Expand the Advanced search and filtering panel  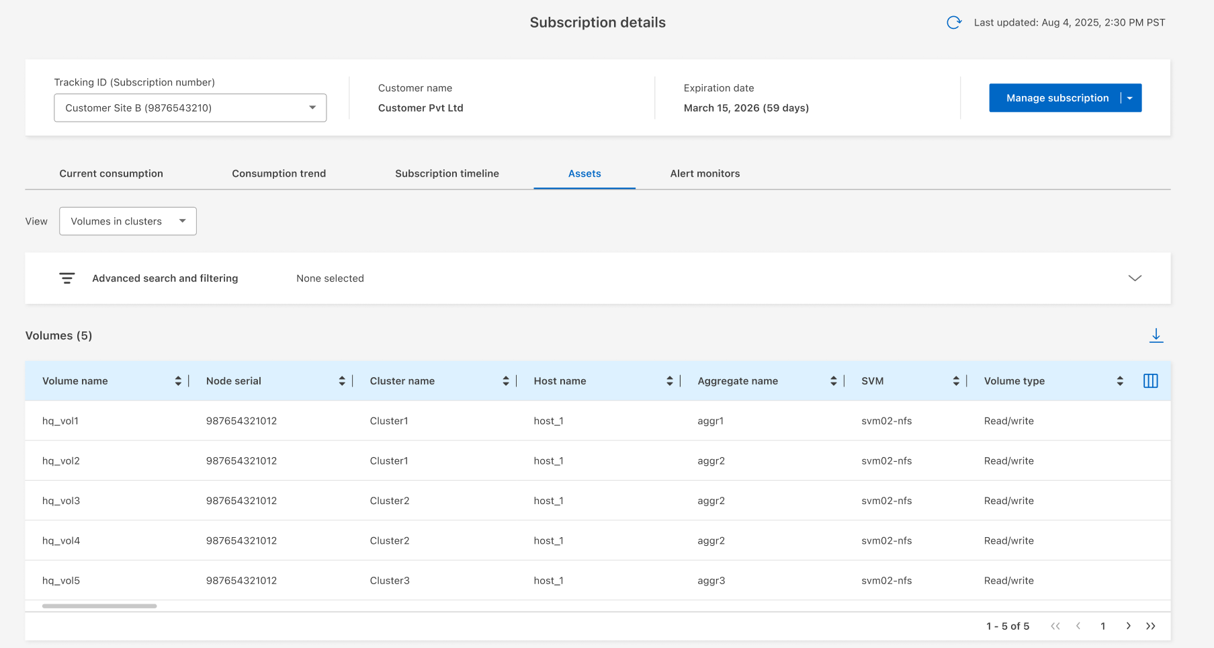[x=1135, y=278]
